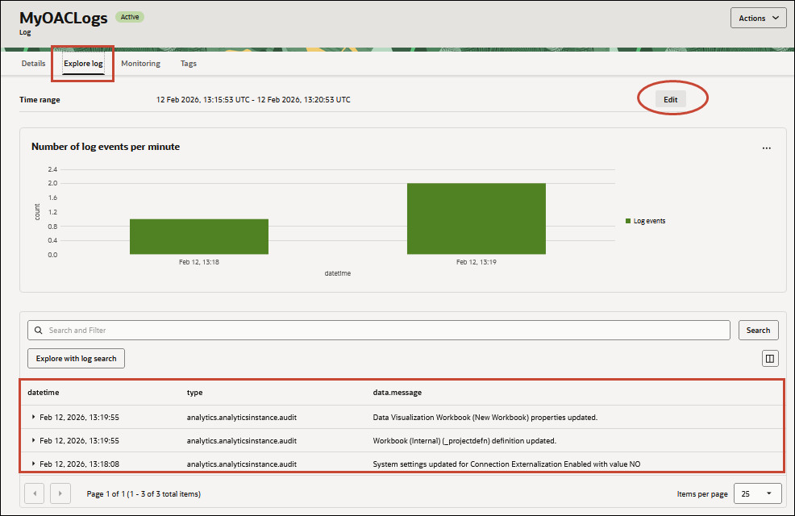Open chart options via the ellipsis icon
This screenshot has height=516, width=795.
pos(768,148)
